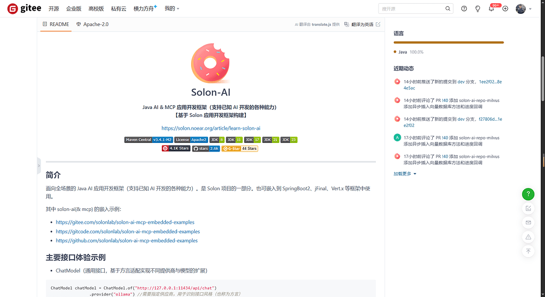Click the edit README pencil icon
Viewport: 545px width, 297px height.
click(x=378, y=24)
